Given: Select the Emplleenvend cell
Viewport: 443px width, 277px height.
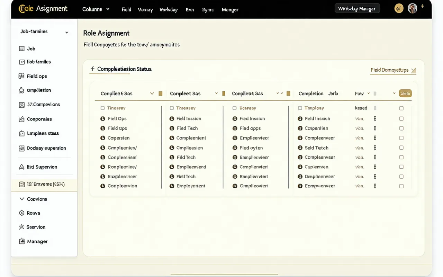Looking at the screenshot, I should click(x=191, y=167).
